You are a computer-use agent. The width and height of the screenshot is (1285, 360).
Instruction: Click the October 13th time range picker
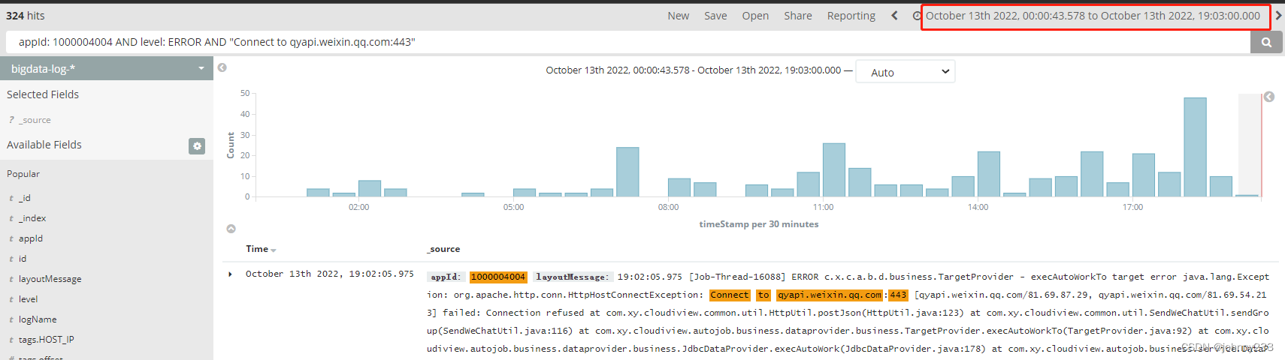pyautogui.click(x=1093, y=16)
